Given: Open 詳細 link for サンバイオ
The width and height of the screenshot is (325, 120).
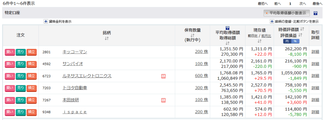Looking at the screenshot, I should pos(315,64).
